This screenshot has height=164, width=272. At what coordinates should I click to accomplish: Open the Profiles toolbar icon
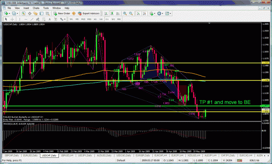click(x=14, y=13)
